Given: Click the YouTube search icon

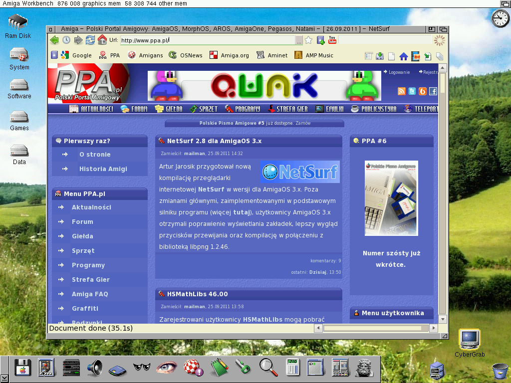Looking at the screenshot, I should [x=332, y=40].
